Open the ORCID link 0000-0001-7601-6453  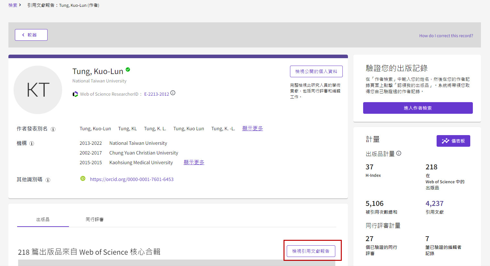click(132, 179)
